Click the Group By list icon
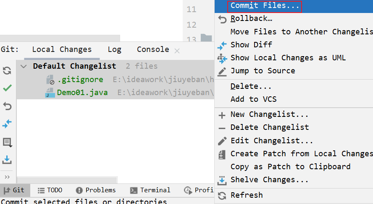373x204 pixels. [7, 142]
